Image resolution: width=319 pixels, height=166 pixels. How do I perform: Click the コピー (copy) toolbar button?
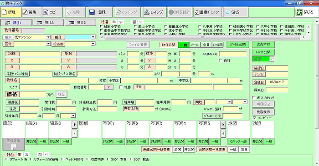pos(52,12)
